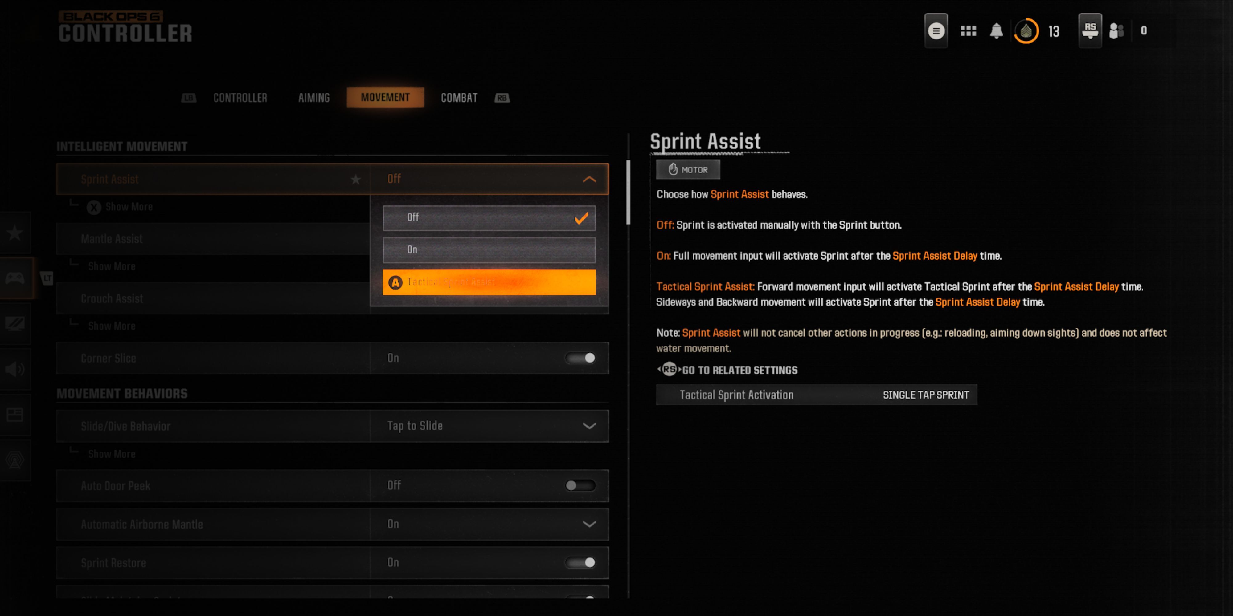Click the Sprint Restore label
The width and height of the screenshot is (1233, 616).
click(113, 563)
